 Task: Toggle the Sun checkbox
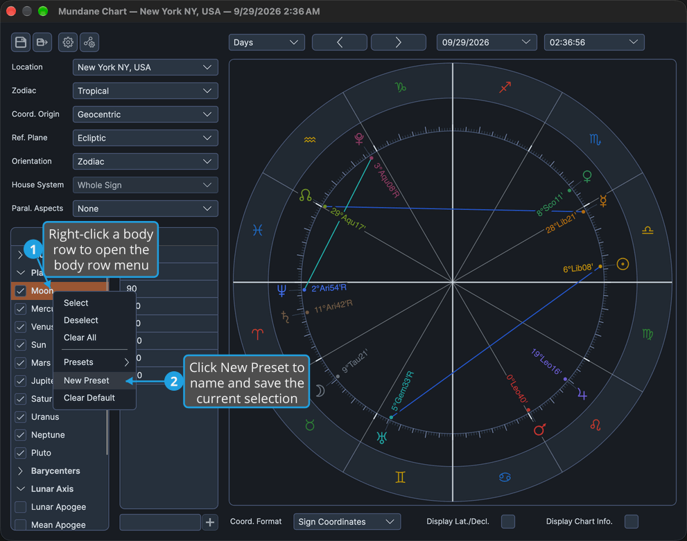[21, 345]
